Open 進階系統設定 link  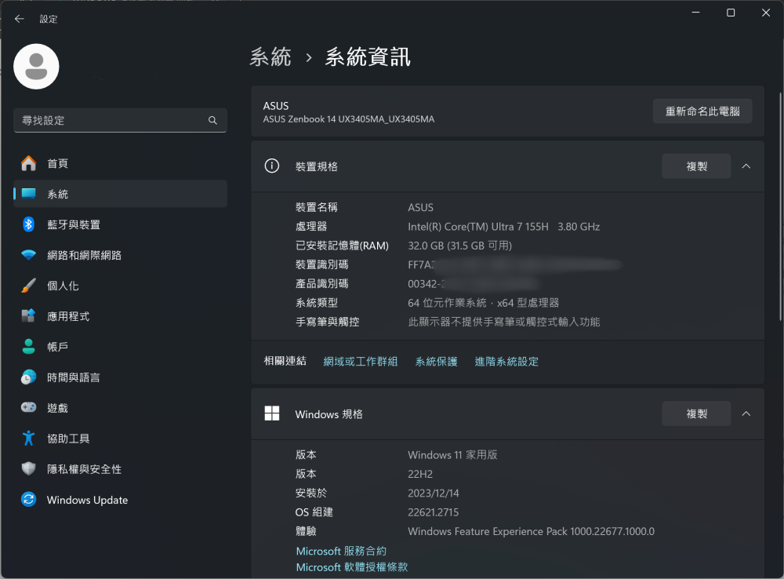[506, 362]
